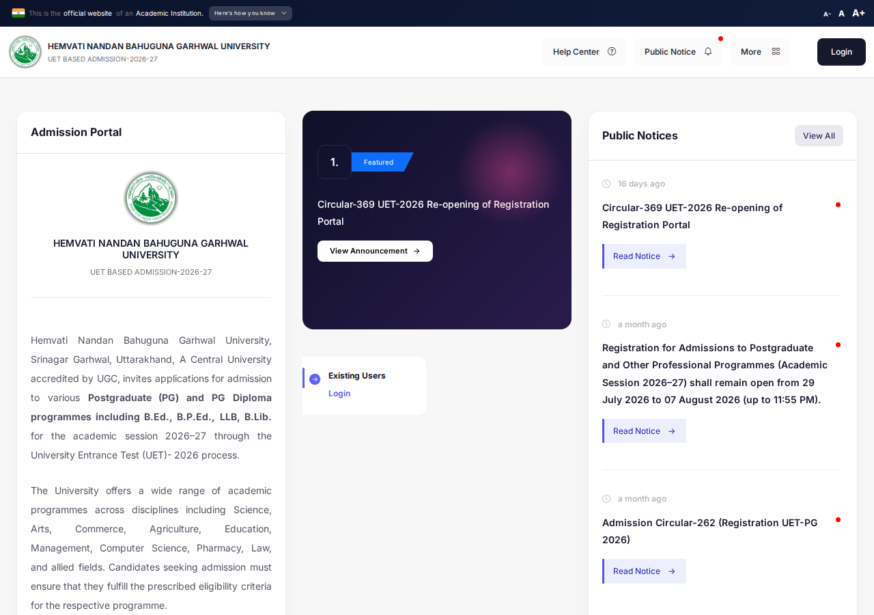Click "UET BASED ADMISSION-2026-27" subtitle in the header
Screen dimensions: 874x615
(102, 59)
